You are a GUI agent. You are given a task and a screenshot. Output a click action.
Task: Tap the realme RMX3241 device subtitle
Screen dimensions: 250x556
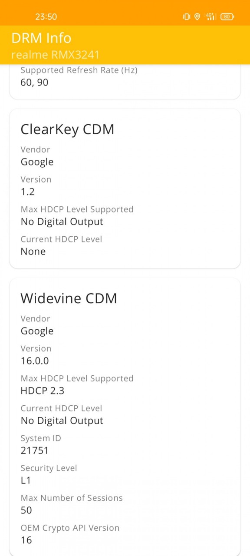(56, 55)
